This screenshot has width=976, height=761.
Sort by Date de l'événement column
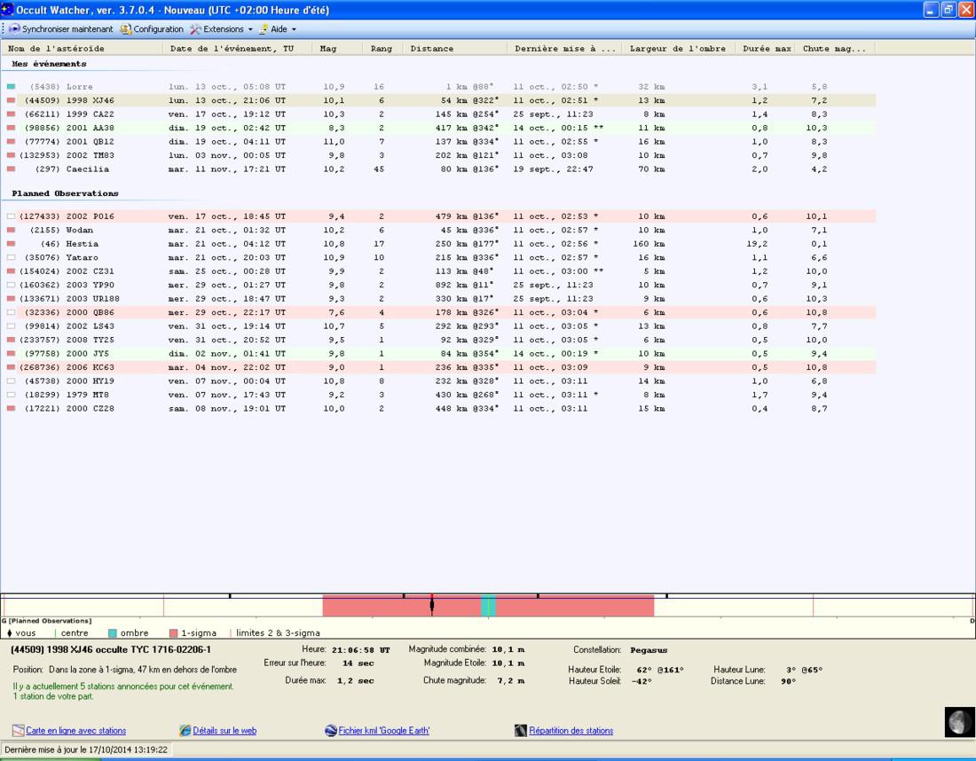point(237,49)
